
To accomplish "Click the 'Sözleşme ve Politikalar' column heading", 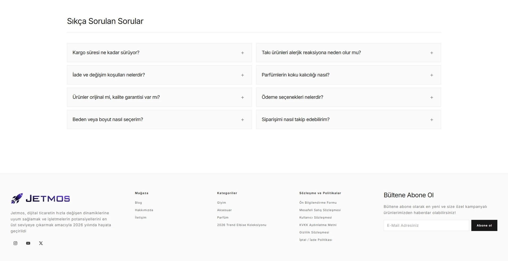I will 320,193.
